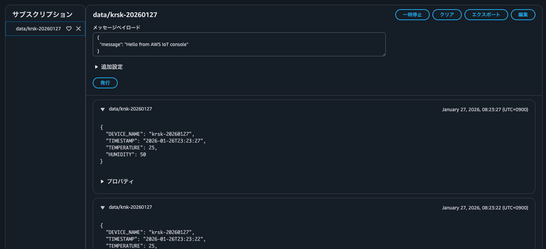Collapse the 08:23:22 message with its triangle
Image resolution: width=546 pixels, height=249 pixels.
(102, 208)
